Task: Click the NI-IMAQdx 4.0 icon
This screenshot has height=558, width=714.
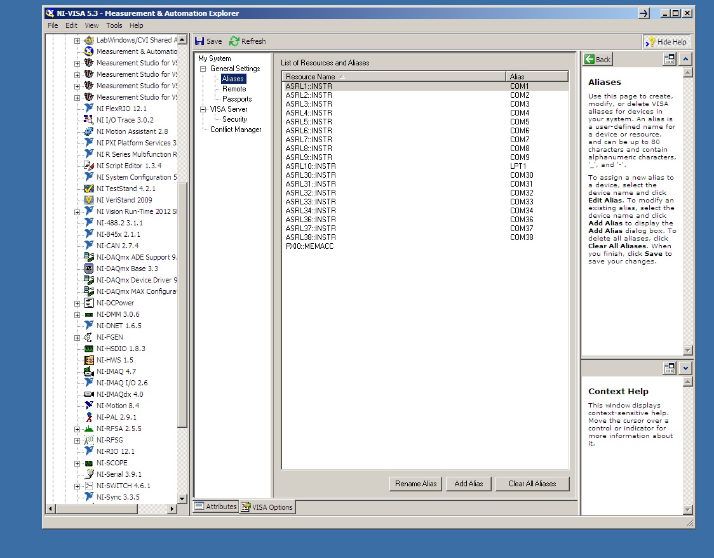Action: tap(89, 394)
